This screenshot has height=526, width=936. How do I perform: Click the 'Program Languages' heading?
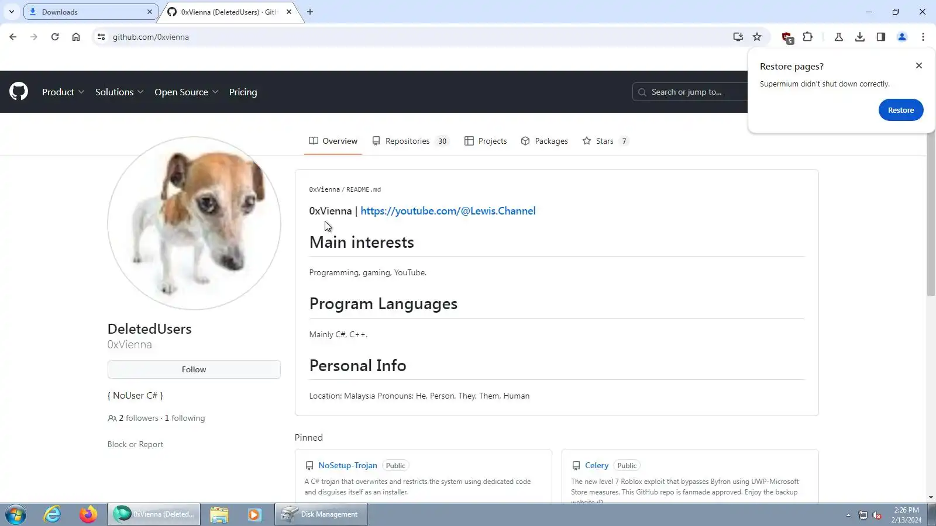click(x=383, y=304)
